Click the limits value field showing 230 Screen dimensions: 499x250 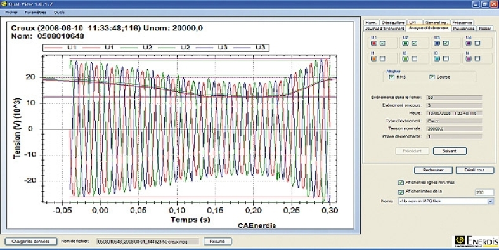(x=484, y=192)
